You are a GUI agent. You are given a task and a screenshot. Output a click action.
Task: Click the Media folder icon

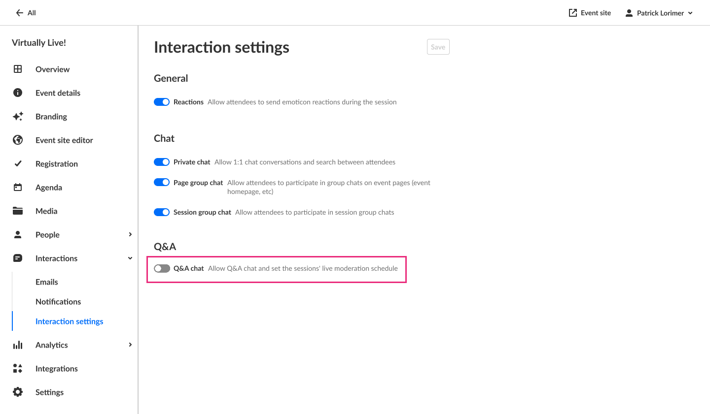18,211
